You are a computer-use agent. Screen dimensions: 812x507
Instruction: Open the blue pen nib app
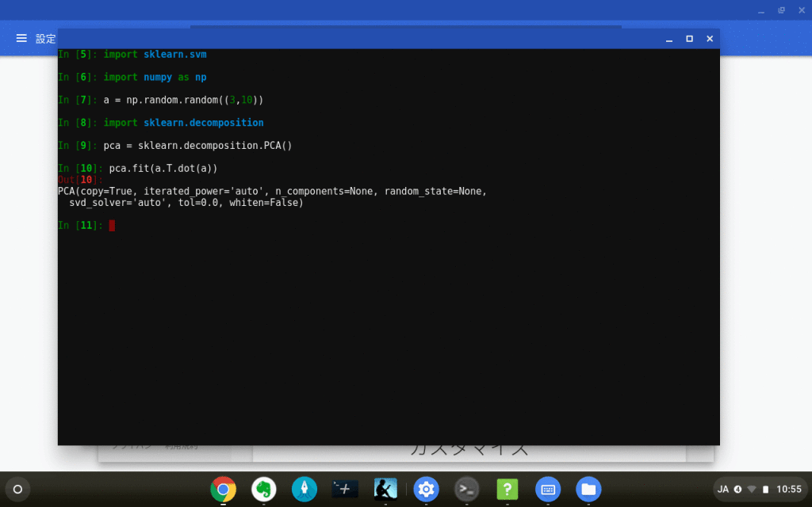[304, 489]
